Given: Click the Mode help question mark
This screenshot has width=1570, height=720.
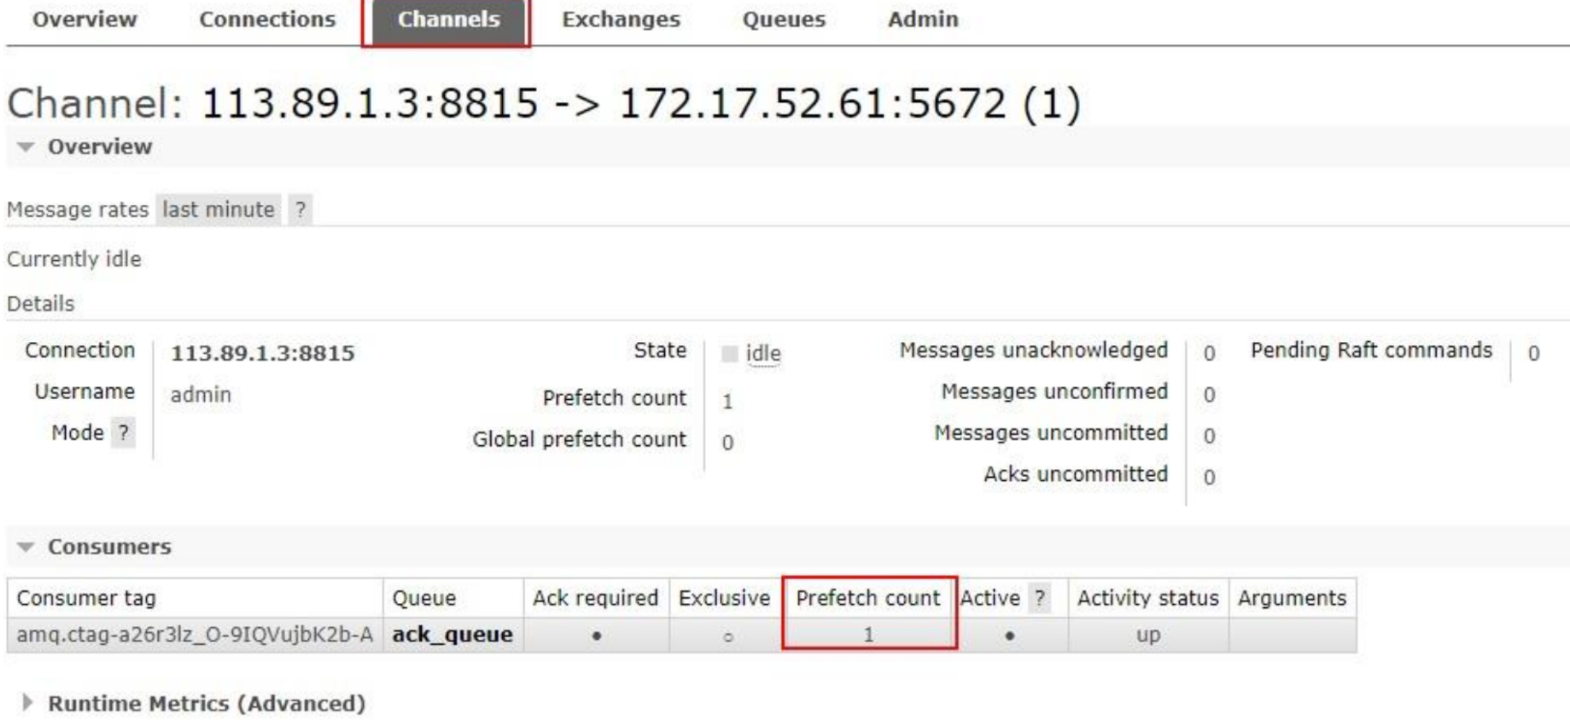Looking at the screenshot, I should (124, 433).
